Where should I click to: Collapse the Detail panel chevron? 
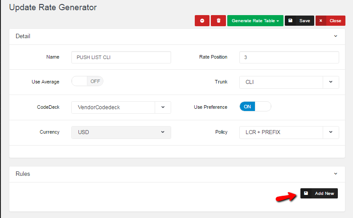(336, 36)
